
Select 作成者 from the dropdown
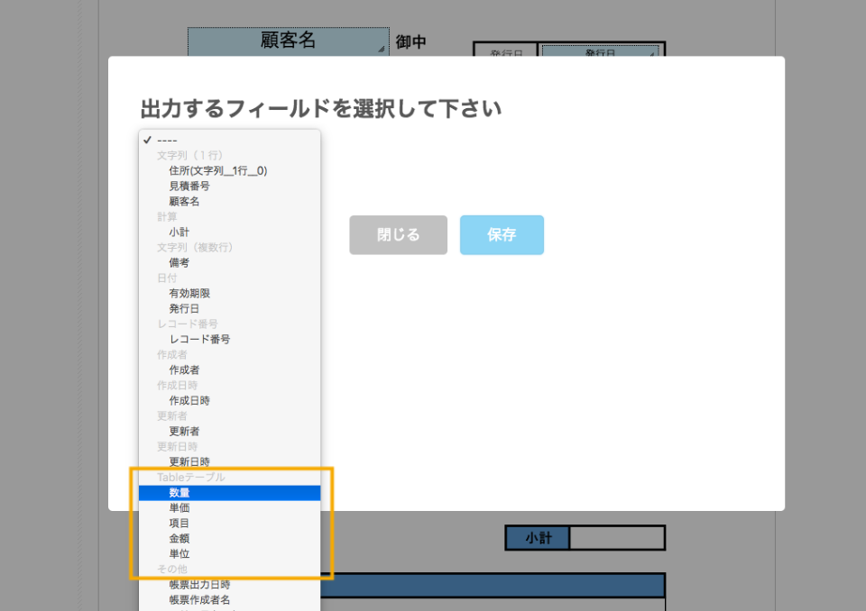pos(184,369)
